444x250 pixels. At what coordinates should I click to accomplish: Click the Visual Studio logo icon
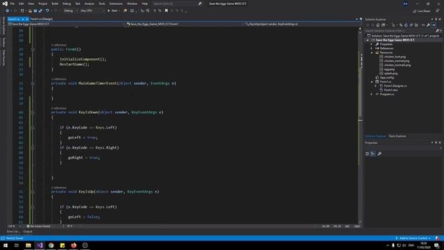[x=5, y=3]
